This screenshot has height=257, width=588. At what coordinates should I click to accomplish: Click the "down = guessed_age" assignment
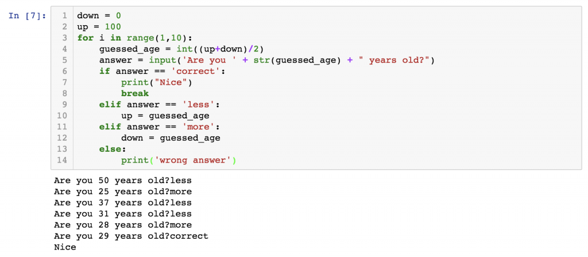click(x=171, y=138)
